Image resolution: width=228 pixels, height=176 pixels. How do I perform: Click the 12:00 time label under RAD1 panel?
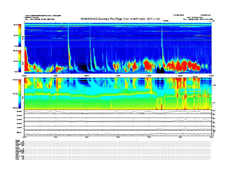click(x=118, y=76)
